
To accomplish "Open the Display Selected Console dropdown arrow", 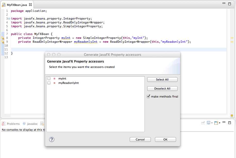I will click(x=212, y=123).
